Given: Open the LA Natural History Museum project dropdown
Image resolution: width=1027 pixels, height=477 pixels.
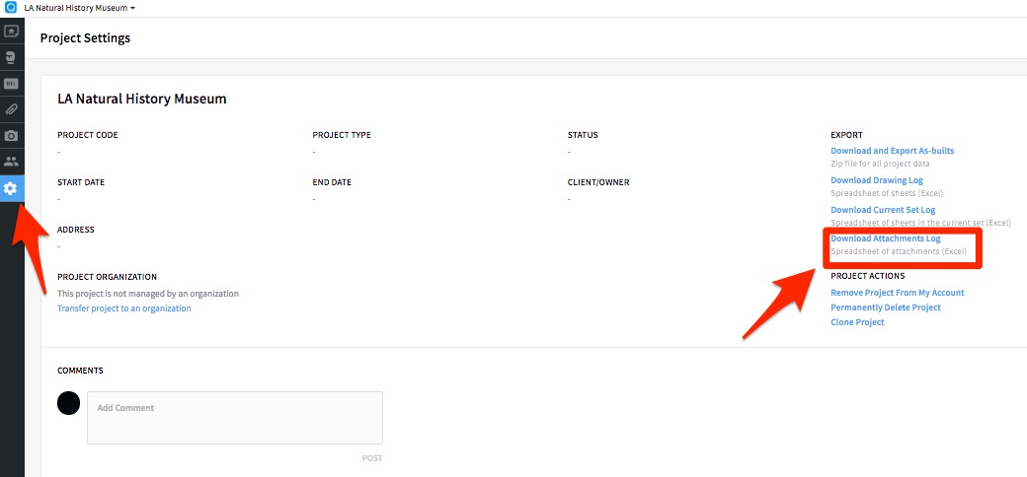Looking at the screenshot, I should [79, 8].
